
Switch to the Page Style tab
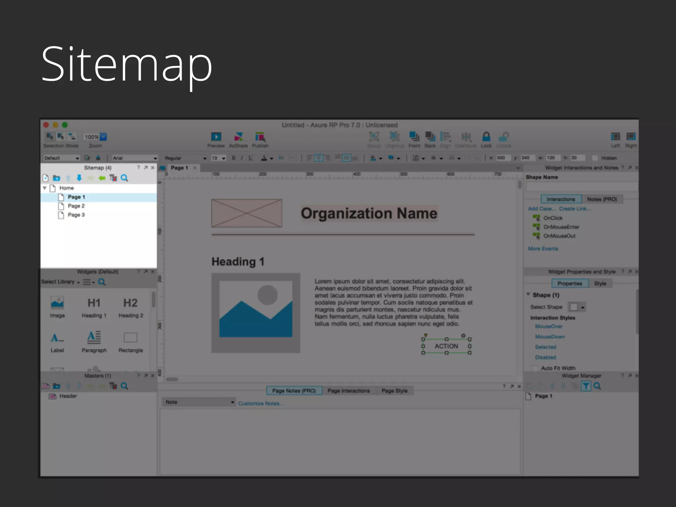(x=394, y=391)
